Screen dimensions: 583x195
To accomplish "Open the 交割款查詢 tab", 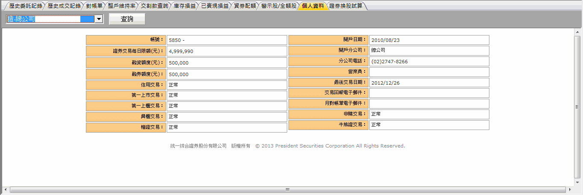I will (154, 6).
